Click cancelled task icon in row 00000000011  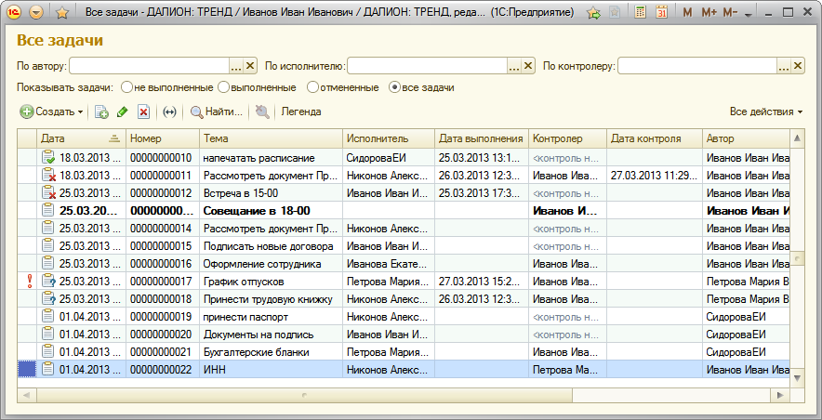tap(48, 175)
